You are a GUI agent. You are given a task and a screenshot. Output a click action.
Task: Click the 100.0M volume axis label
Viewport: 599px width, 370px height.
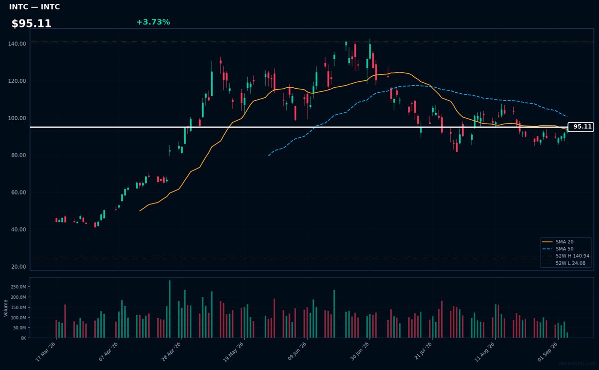click(x=18, y=318)
